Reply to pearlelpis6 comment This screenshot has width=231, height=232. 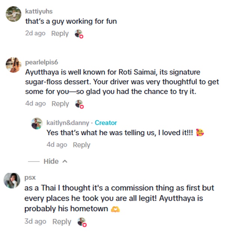click(x=60, y=104)
